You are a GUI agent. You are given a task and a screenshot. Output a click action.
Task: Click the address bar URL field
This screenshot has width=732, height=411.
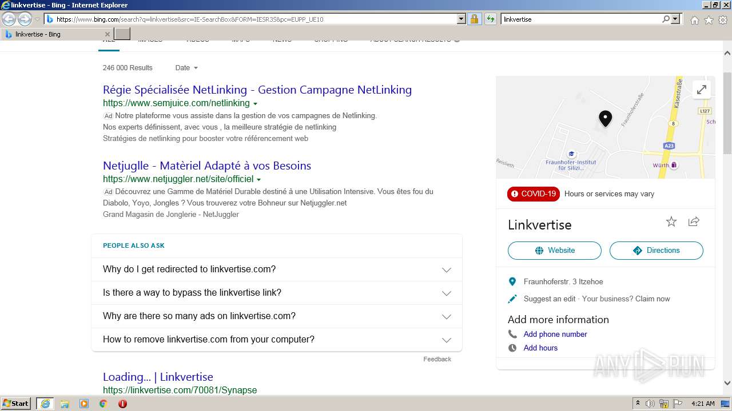coord(256,19)
